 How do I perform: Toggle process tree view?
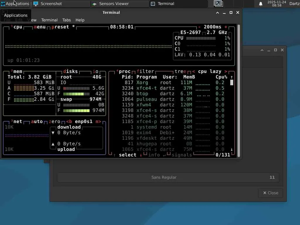click(x=180, y=71)
